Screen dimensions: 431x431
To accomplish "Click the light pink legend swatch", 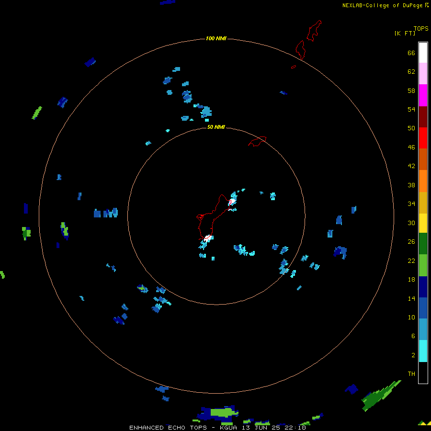I will (x=423, y=73).
